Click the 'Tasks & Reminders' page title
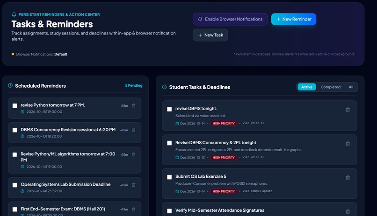This screenshot has height=216, width=377. point(52,24)
